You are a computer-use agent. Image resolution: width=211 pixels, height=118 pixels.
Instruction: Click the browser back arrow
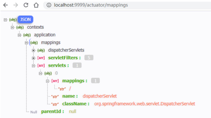tap(5, 5)
